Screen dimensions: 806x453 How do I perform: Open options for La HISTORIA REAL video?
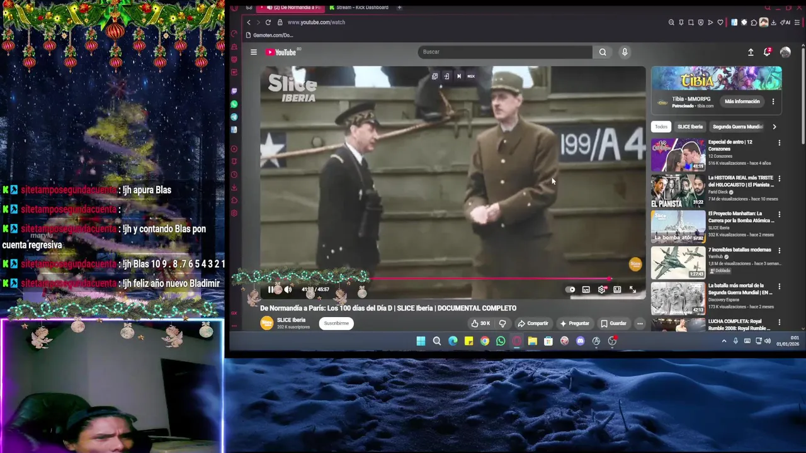[x=780, y=179]
